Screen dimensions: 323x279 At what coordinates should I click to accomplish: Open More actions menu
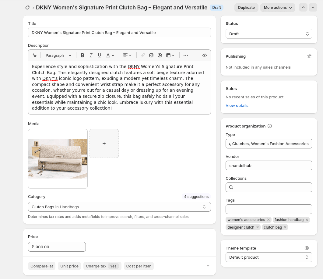278,8
